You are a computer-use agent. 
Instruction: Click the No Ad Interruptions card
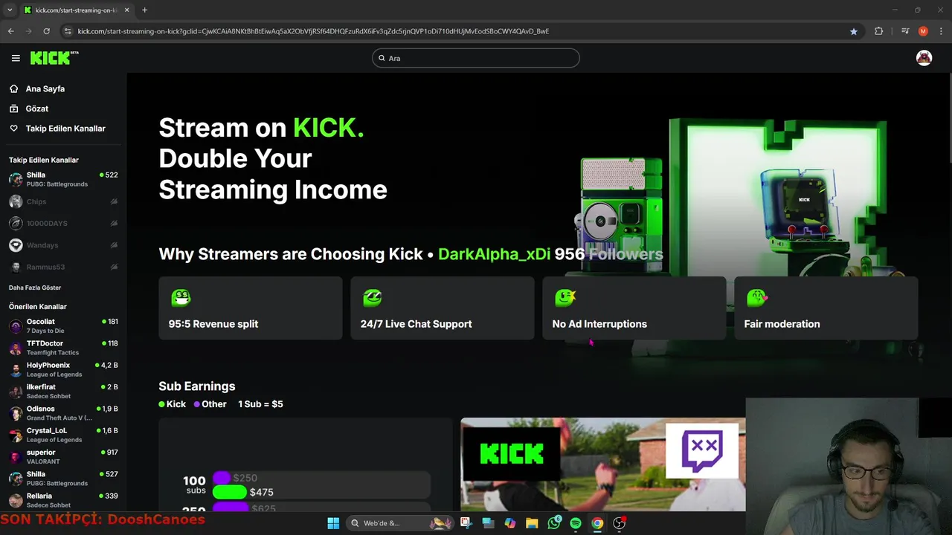[634, 308]
